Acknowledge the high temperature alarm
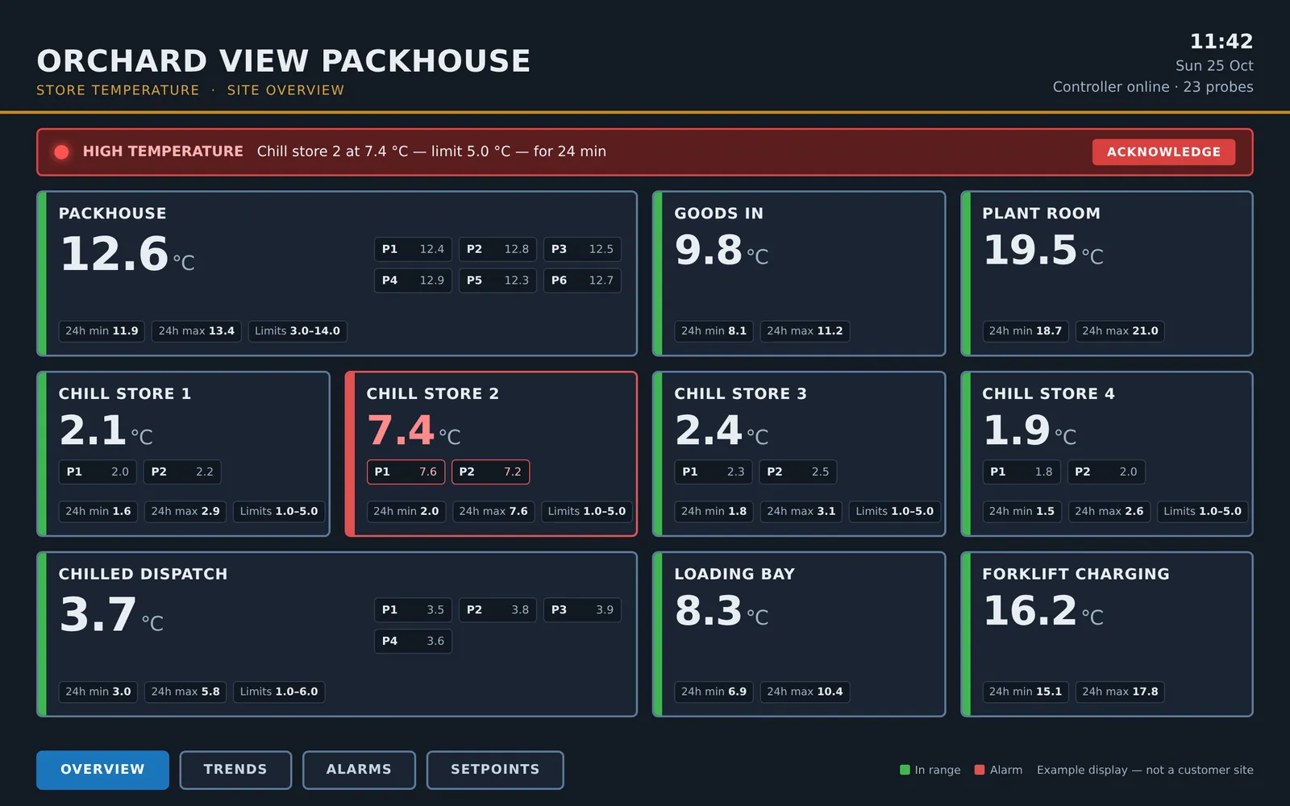Image resolution: width=1290 pixels, height=806 pixels. pyautogui.click(x=1163, y=152)
